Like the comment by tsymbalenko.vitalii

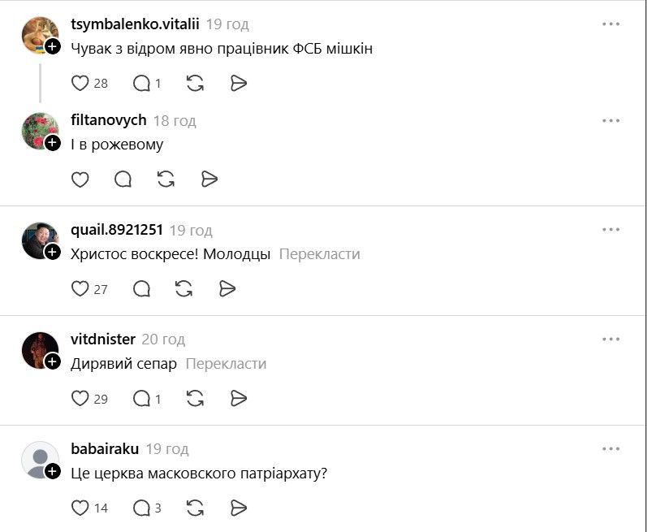(x=80, y=83)
